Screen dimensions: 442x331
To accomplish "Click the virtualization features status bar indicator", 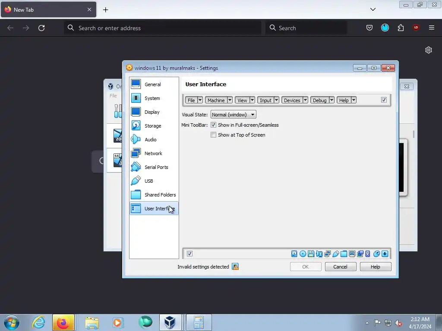I will click(x=368, y=253).
